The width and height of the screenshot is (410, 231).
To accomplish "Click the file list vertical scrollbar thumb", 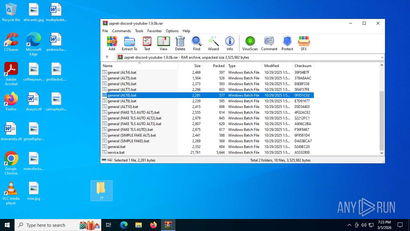I will point(382,120).
